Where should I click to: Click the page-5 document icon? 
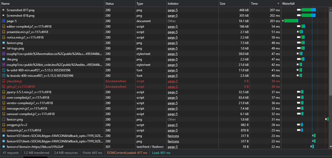[x=4, y=21]
